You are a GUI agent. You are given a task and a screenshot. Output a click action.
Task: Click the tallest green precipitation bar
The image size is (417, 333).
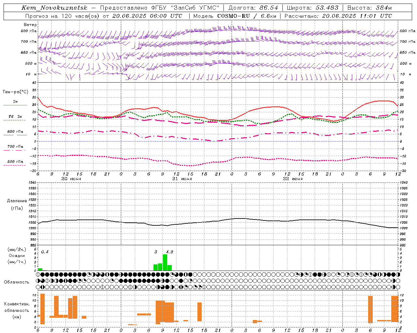pos(165,262)
